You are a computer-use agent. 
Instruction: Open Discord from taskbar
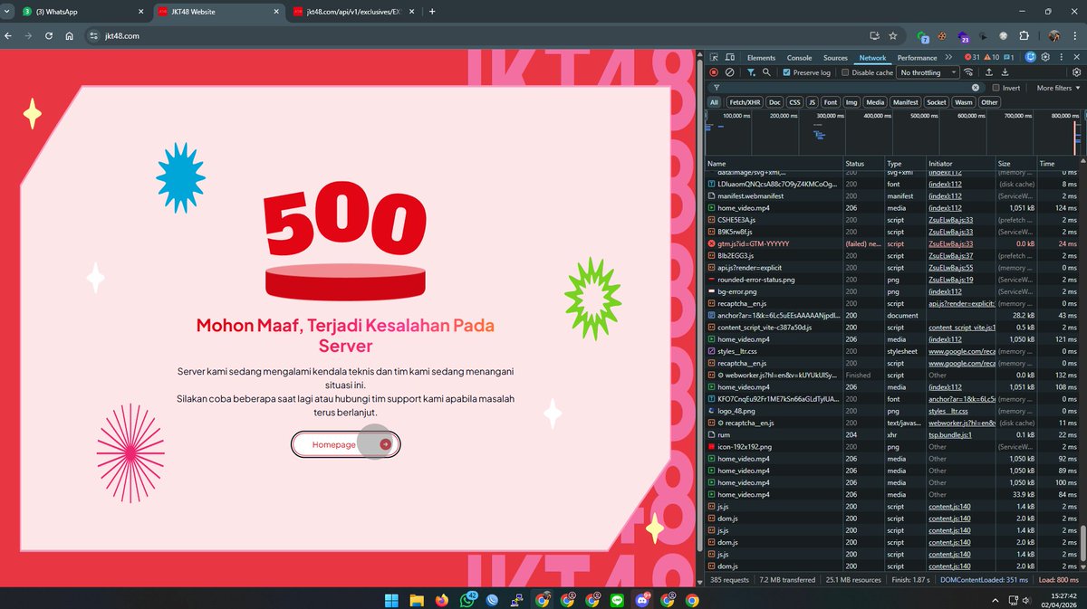[643, 600]
